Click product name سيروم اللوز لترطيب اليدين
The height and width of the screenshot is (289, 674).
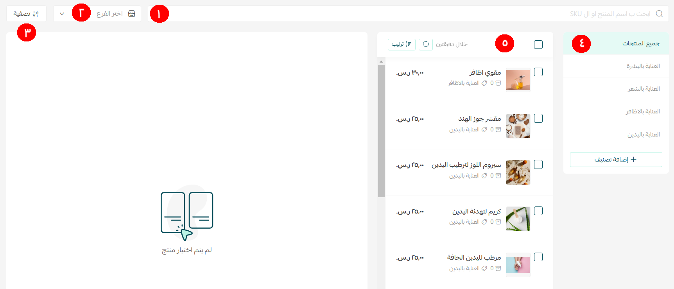pos(466,165)
